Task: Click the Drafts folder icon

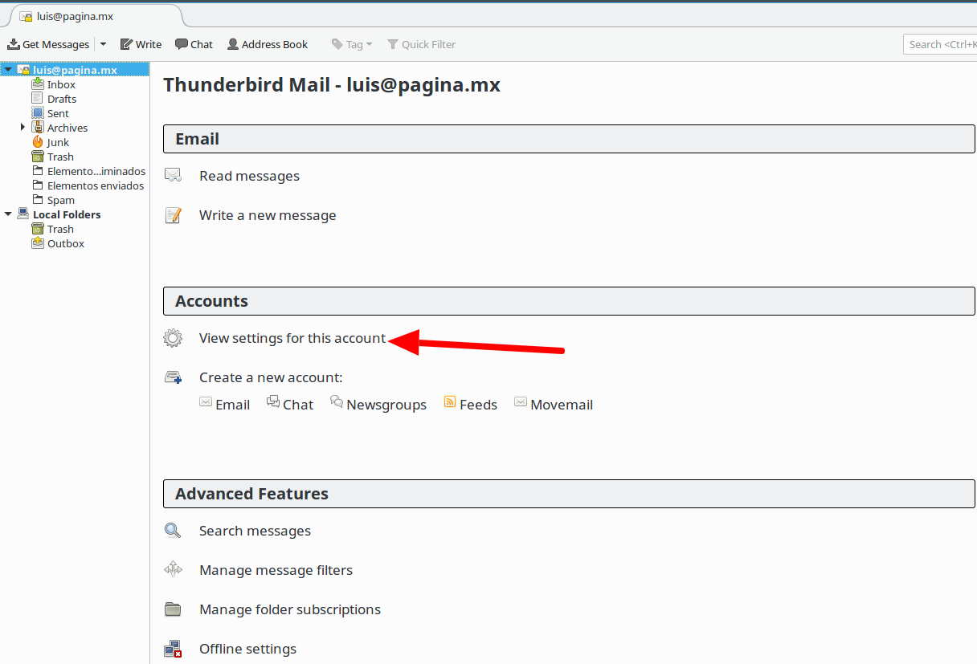Action: point(37,98)
